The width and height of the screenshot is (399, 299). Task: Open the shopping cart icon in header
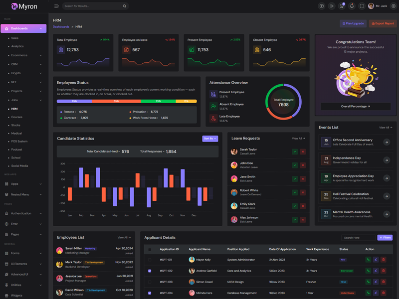coord(342,6)
